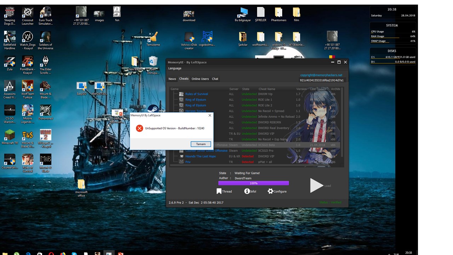Image resolution: width=453 pixels, height=255 pixels.
Task: Open Assassins Creed IV shortcut
Action: 10,90
